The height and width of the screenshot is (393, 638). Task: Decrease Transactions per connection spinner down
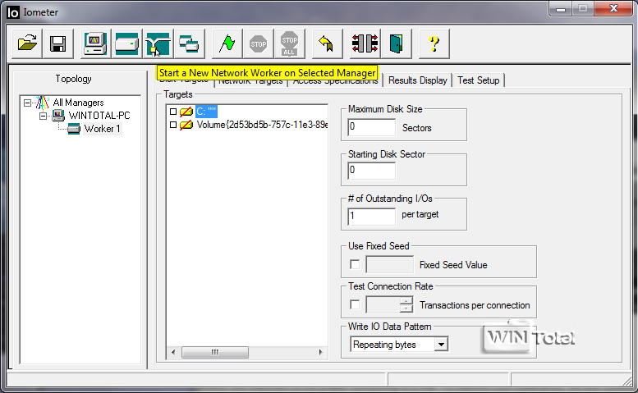[406, 308]
